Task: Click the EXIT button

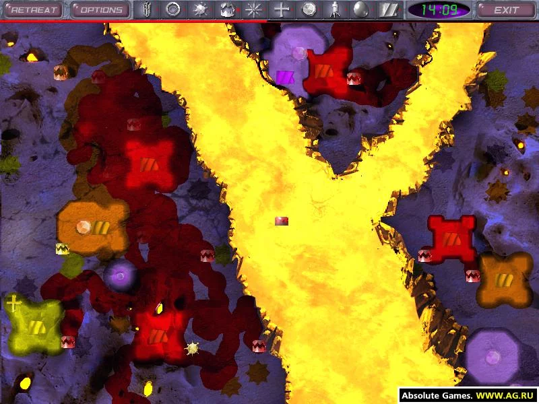Action: (506, 9)
